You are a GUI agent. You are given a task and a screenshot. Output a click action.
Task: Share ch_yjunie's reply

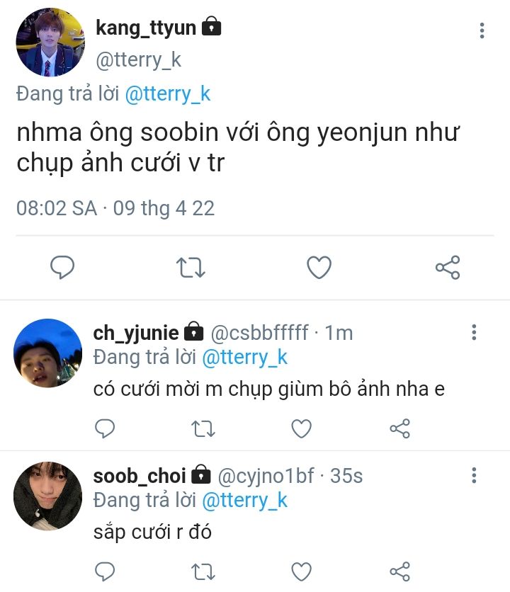point(400,428)
